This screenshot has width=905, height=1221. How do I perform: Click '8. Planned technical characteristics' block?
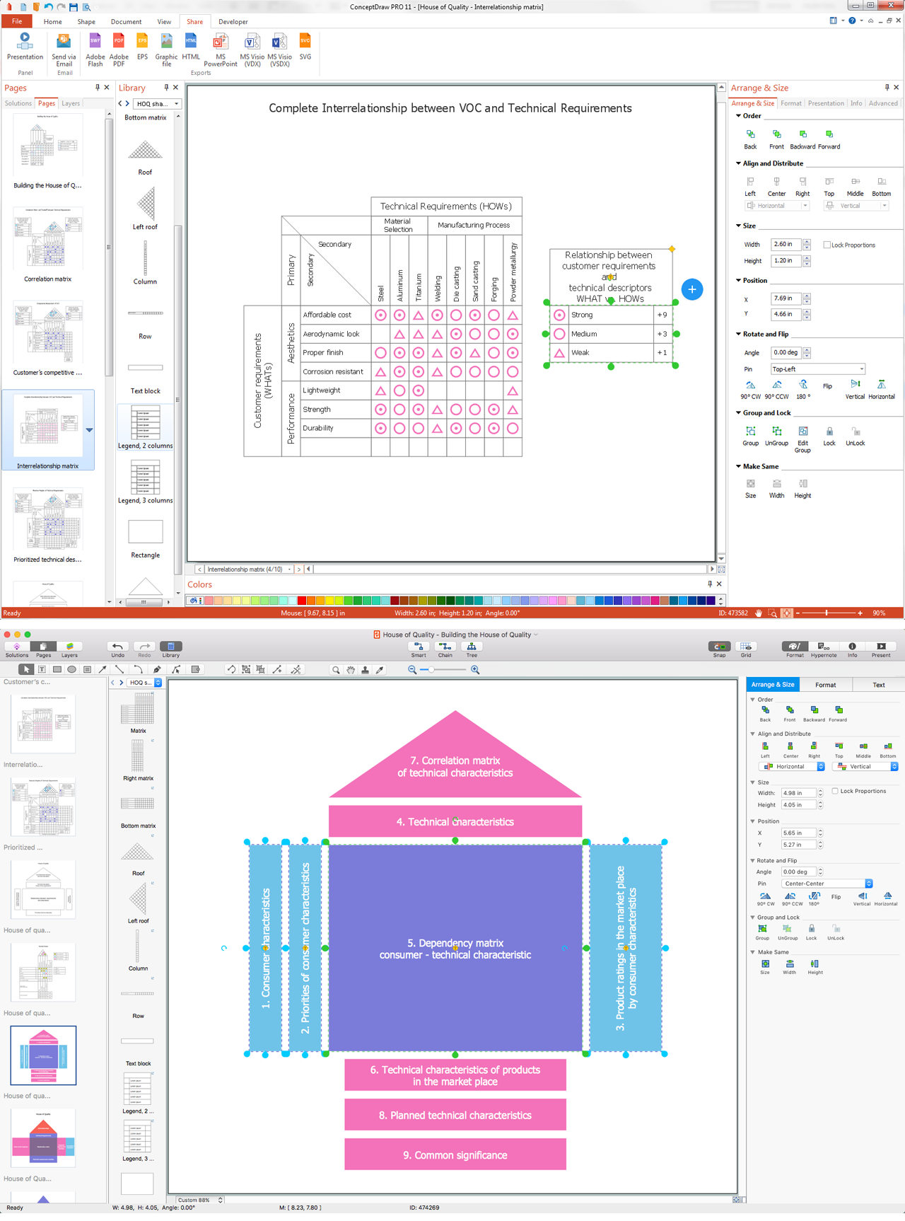(455, 1116)
